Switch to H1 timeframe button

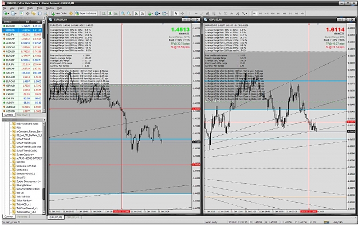click(x=278, y=14)
